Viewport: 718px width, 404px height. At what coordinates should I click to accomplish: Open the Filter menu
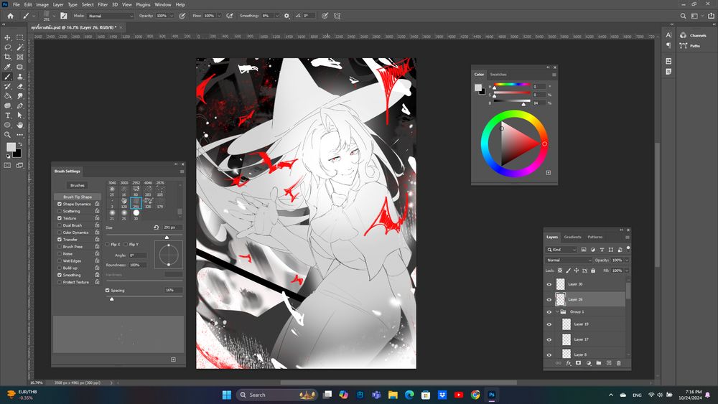[x=103, y=4]
